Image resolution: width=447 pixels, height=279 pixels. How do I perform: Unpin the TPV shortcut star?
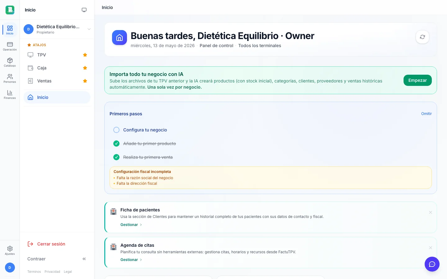85,55
